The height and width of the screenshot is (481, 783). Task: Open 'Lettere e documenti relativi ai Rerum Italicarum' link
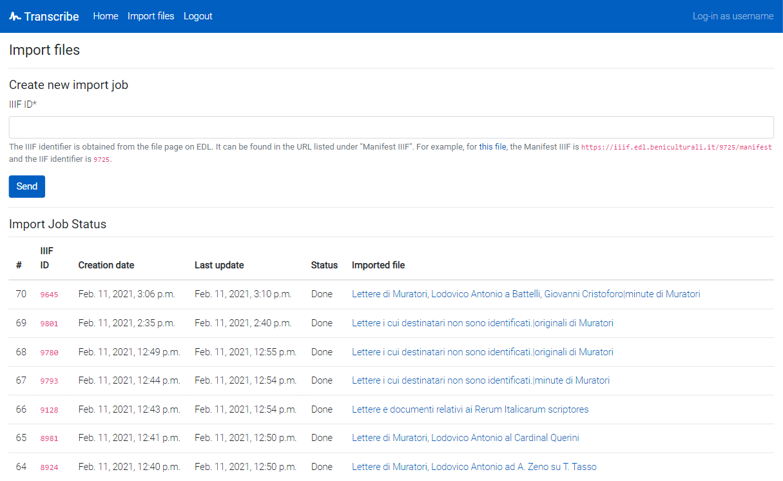pos(470,409)
